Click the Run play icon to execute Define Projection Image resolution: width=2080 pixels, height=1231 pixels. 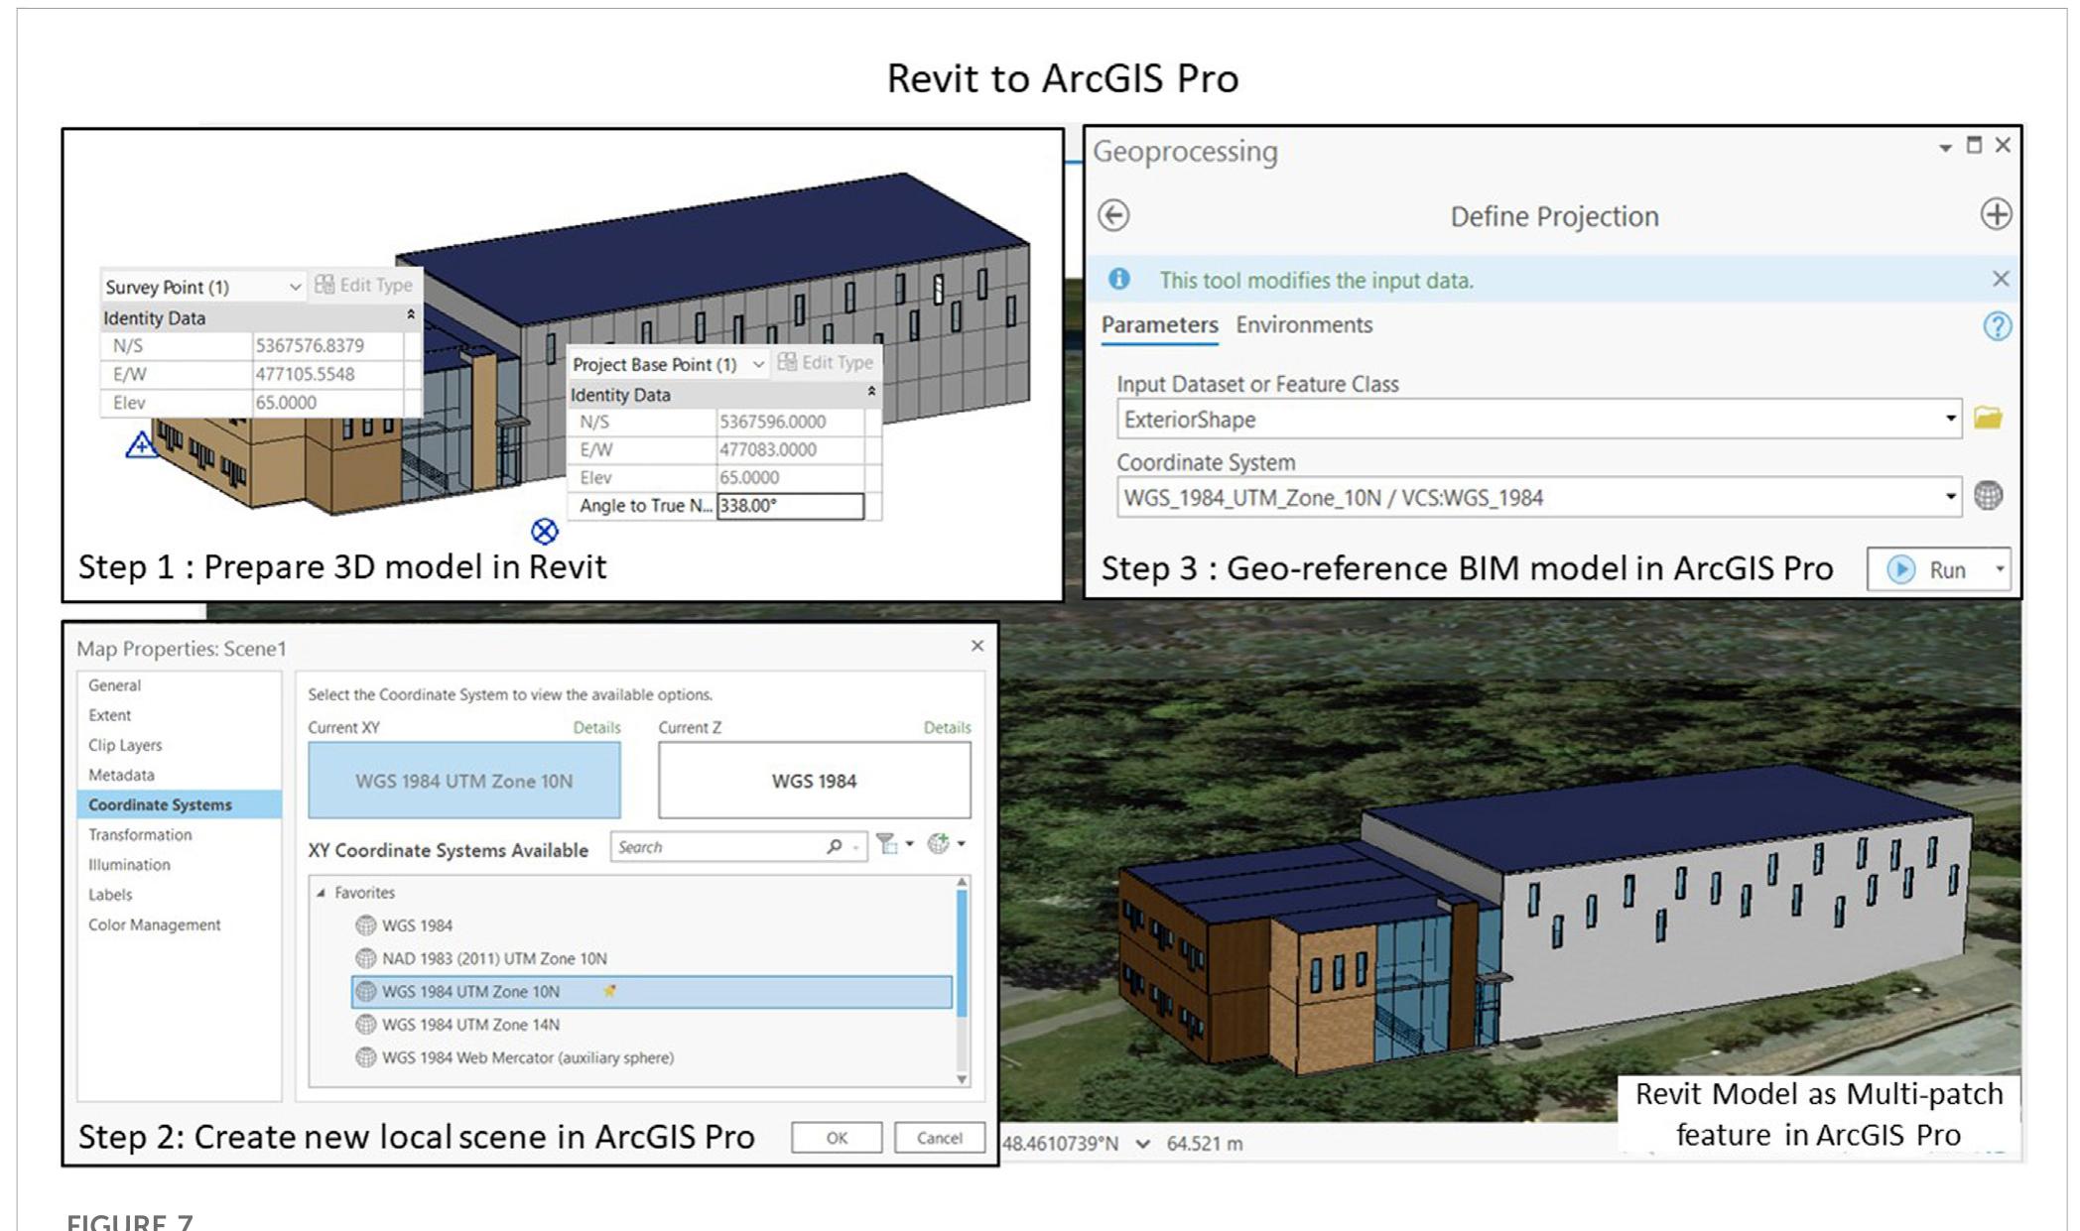click(x=1899, y=569)
